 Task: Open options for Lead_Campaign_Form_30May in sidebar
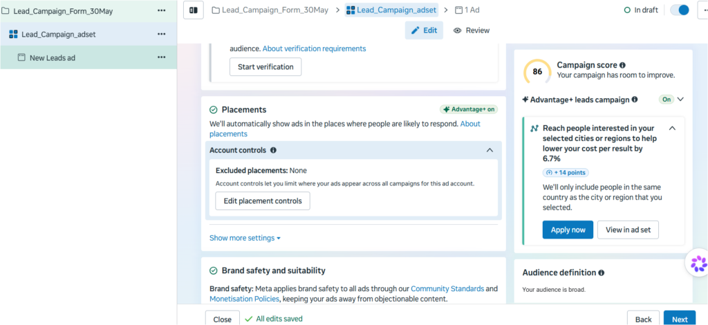(161, 11)
